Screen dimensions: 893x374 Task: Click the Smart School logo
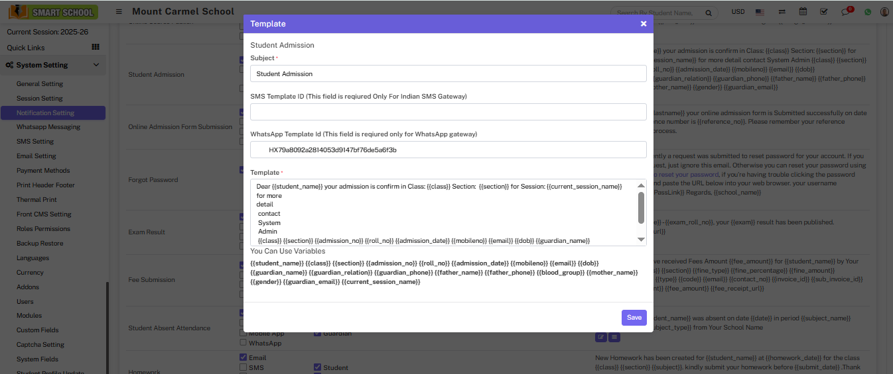coord(53,12)
